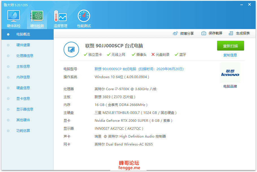257x172 pixels.
Task: Click the High Definition Audio sound card value
Action: click(130, 136)
